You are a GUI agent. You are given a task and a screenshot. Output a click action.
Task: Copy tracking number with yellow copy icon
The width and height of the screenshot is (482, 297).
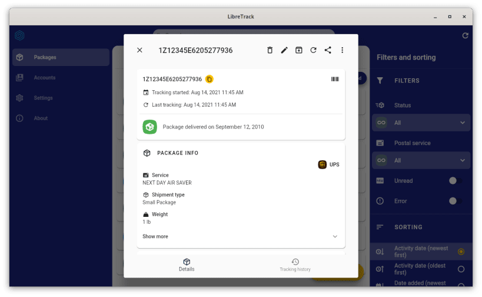click(210, 79)
